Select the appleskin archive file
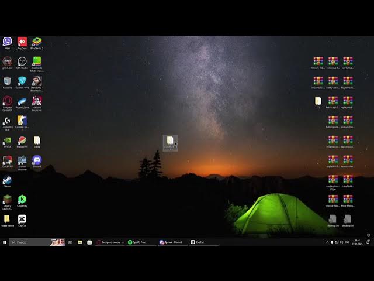The height and width of the screenshot is (281, 374). click(333, 162)
